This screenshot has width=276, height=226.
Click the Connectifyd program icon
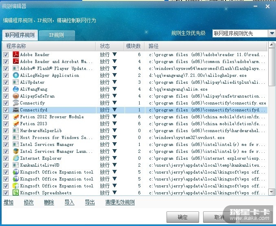point(15,110)
